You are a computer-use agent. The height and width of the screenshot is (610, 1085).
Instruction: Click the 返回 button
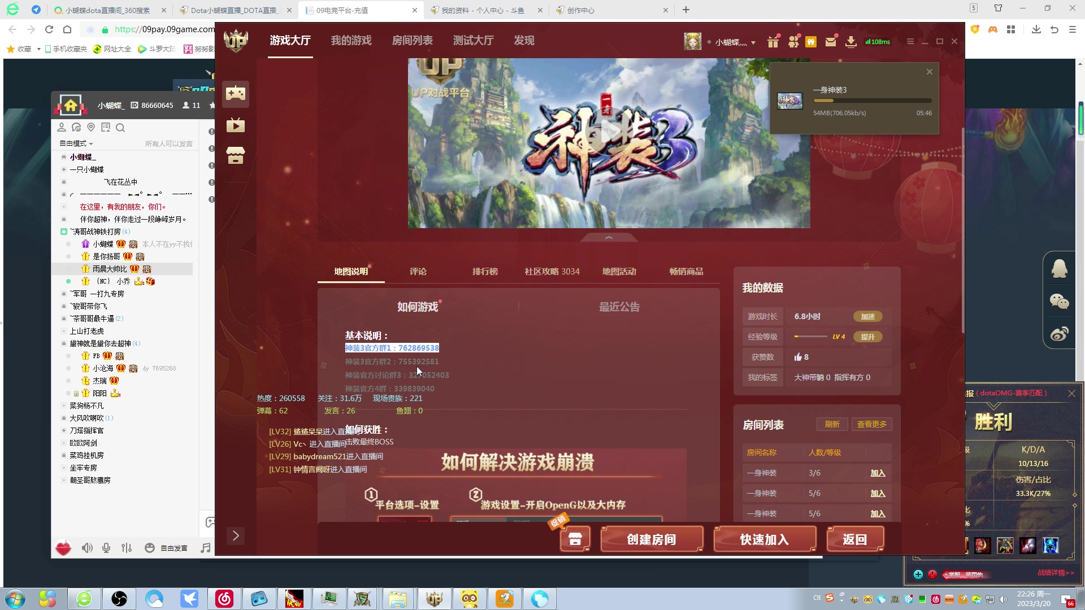tap(855, 539)
